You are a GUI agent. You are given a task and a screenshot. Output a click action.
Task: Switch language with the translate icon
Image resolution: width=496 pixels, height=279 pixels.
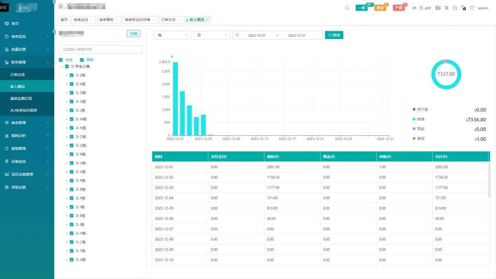[463, 8]
